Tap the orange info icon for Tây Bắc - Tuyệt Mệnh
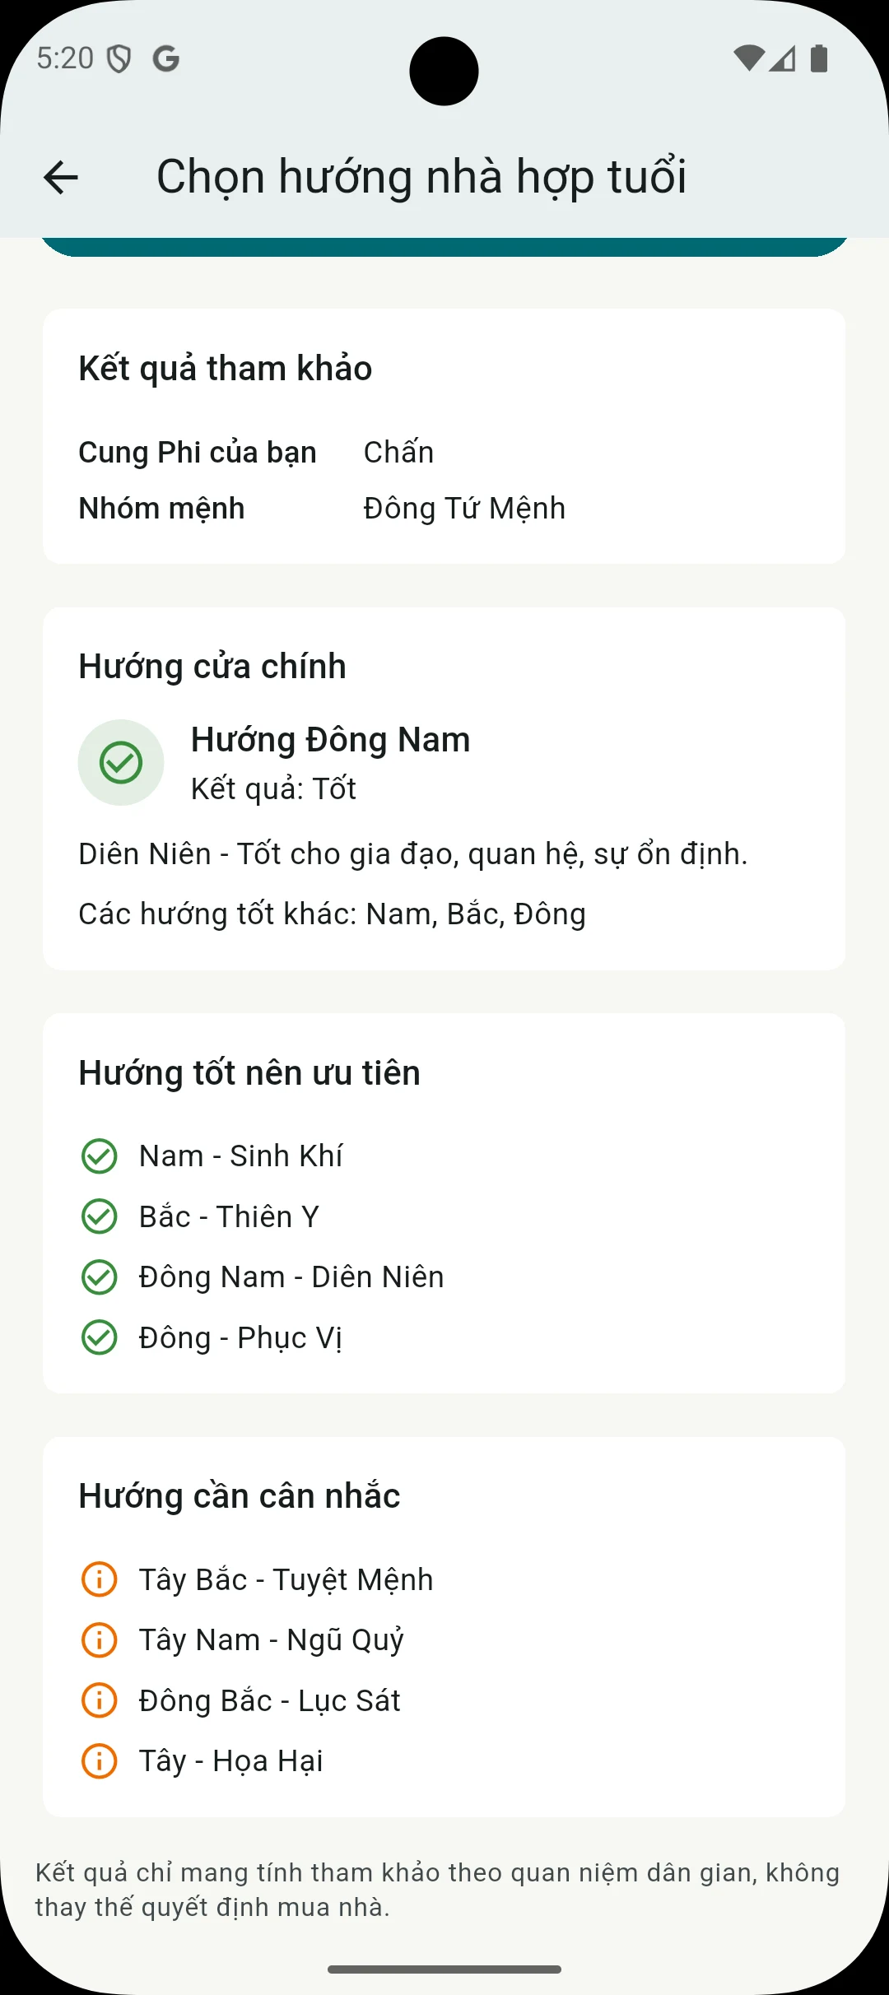The image size is (889, 1995). 100,1579
